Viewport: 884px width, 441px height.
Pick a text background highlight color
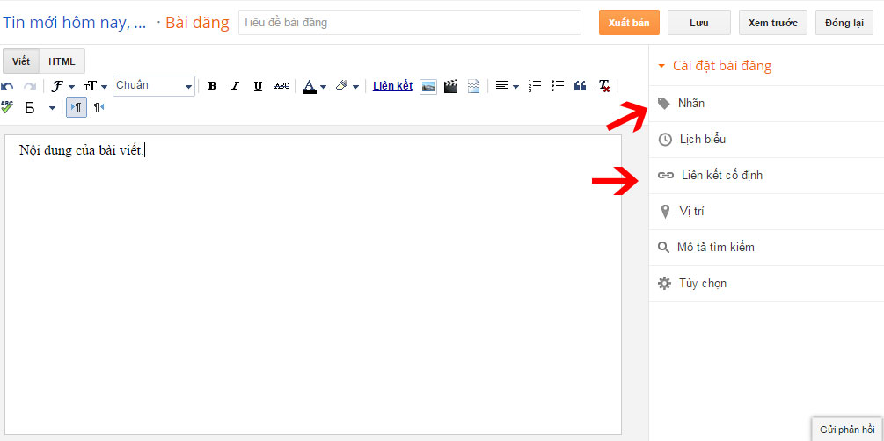[341, 86]
